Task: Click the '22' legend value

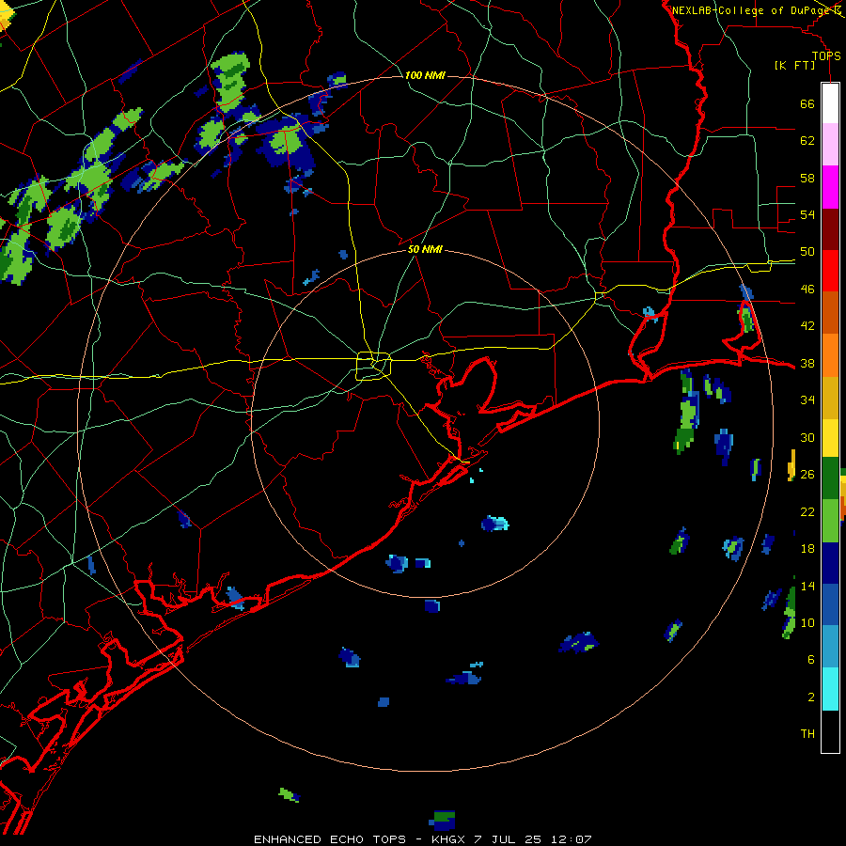Action: (807, 511)
